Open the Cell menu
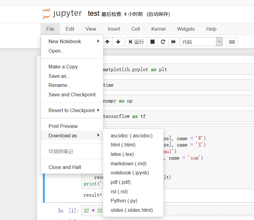The image size is (254, 220). click(136, 29)
